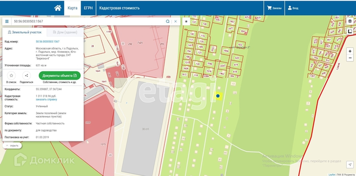This screenshot has height=176, width=356.
Task: Zoom in the map
Action: 350,51
